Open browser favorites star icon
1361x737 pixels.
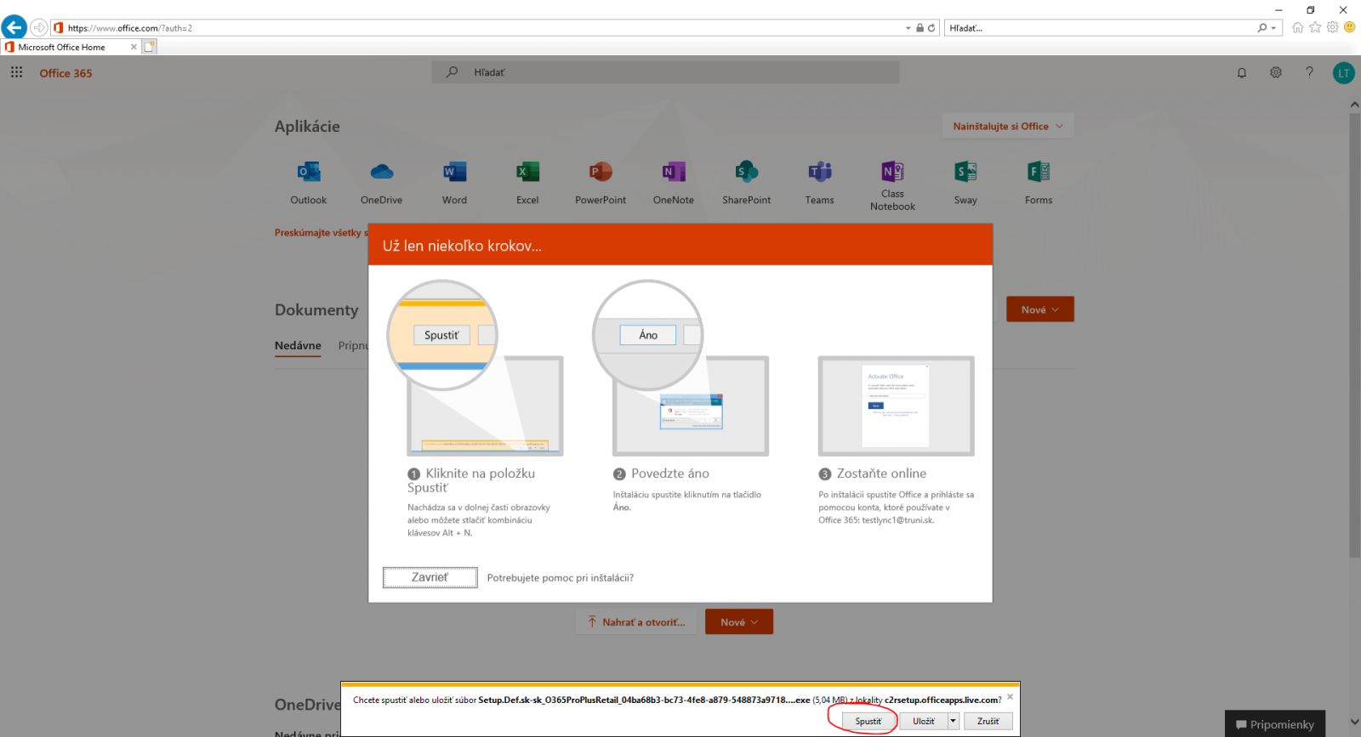point(1315,27)
